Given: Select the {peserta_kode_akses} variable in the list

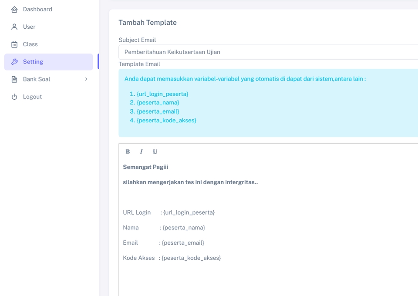Looking at the screenshot, I should 167,120.
